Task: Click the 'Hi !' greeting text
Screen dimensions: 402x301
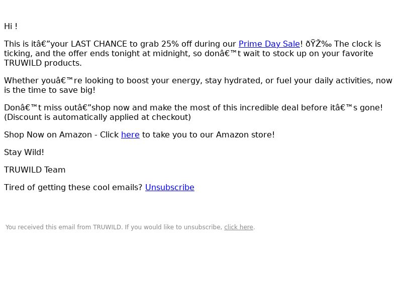Action: (11, 27)
